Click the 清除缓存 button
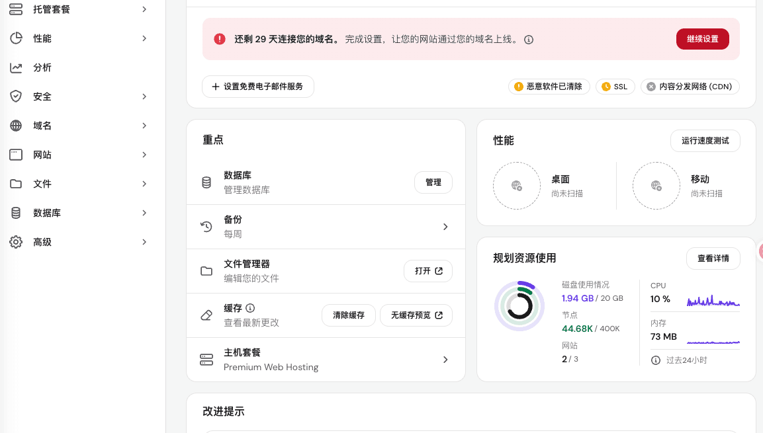This screenshot has height=433, width=763. click(x=348, y=315)
